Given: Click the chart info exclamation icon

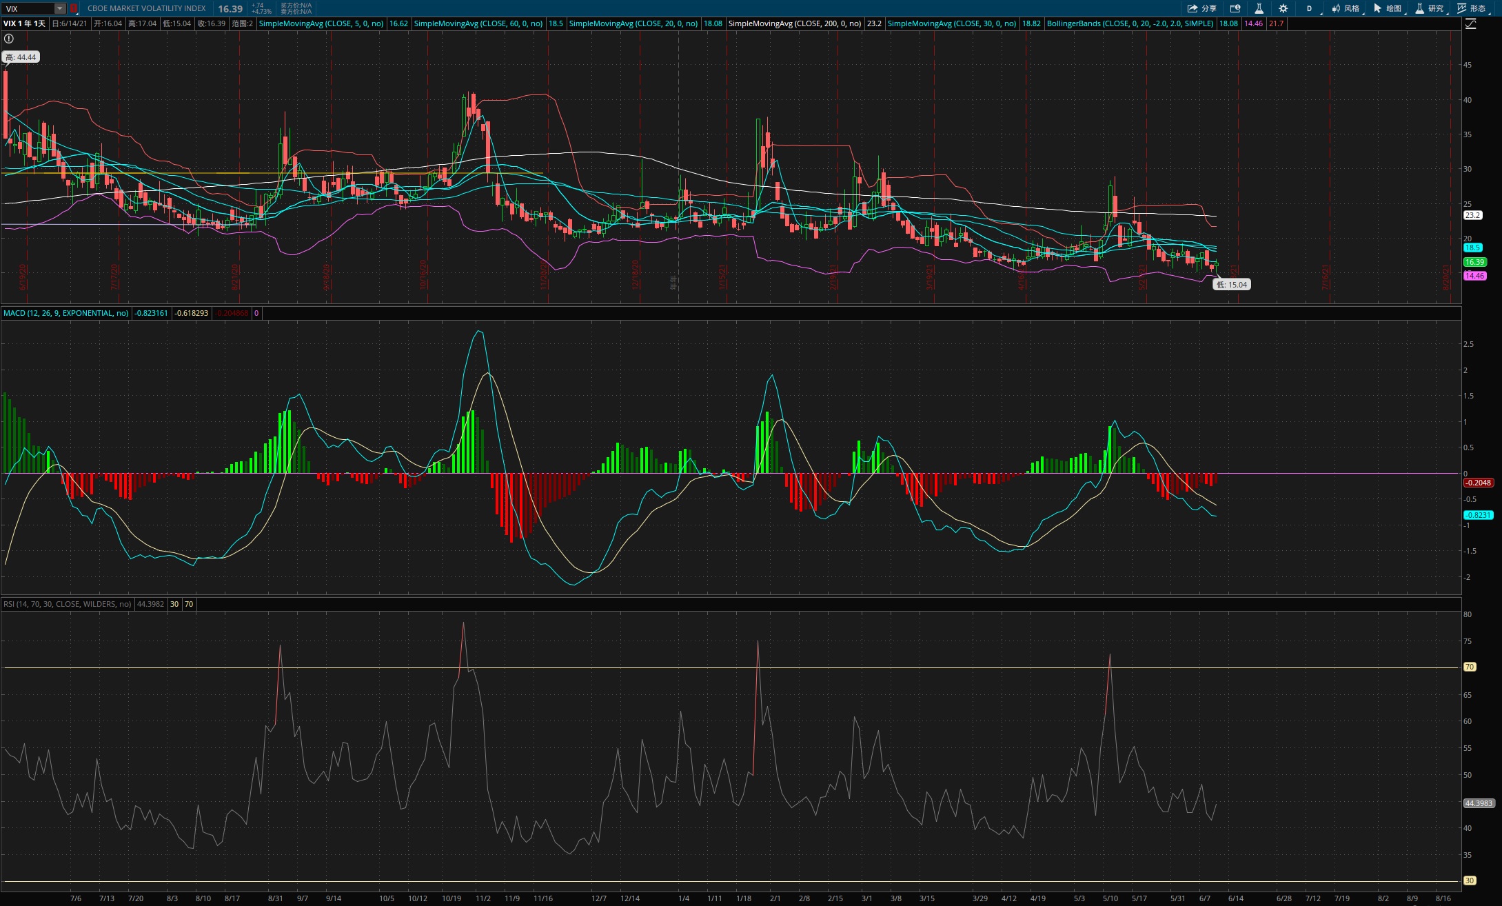Looking at the screenshot, I should pyautogui.click(x=9, y=39).
